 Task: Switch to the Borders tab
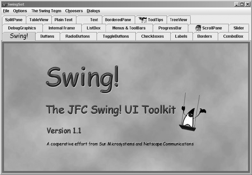tap(205, 36)
